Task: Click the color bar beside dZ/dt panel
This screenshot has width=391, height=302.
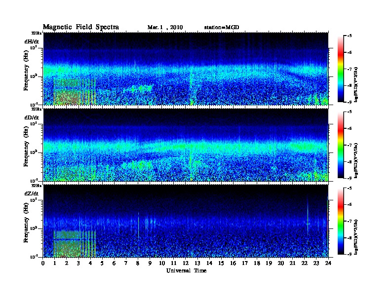Action: coord(341,221)
